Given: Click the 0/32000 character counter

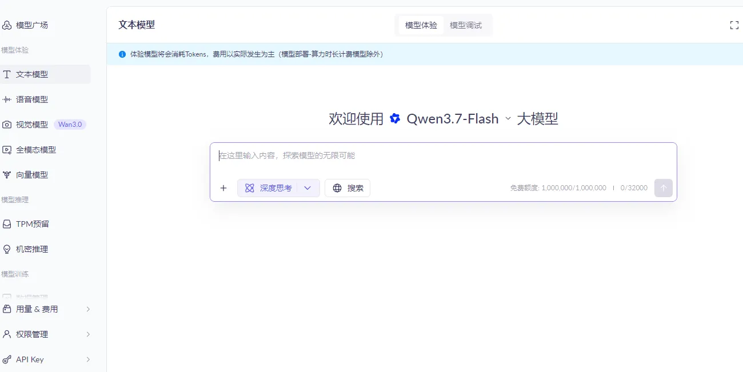Looking at the screenshot, I should [x=634, y=188].
